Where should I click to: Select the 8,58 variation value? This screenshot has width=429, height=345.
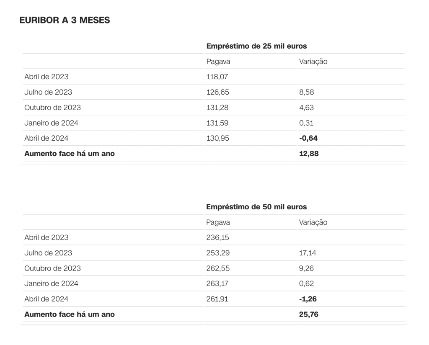pyautogui.click(x=306, y=92)
